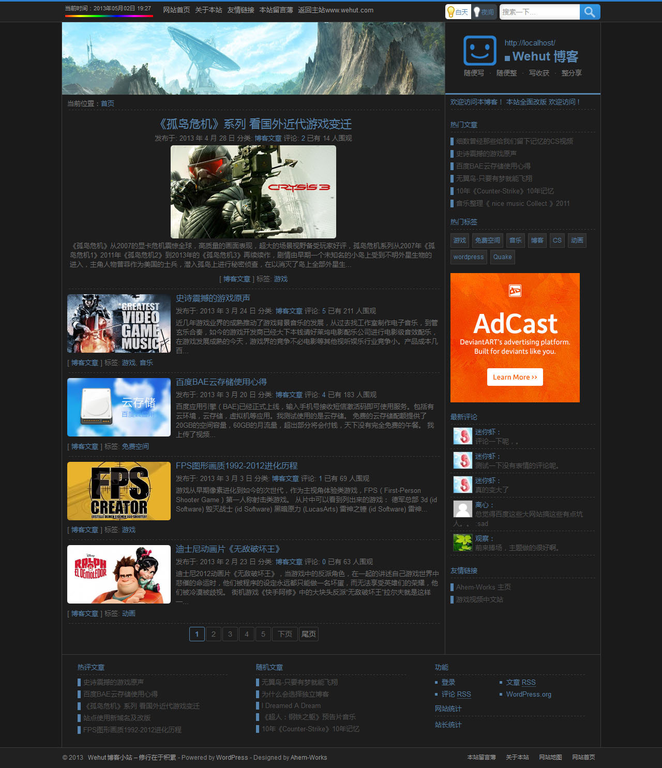This screenshot has width=662, height=768.
Task: Click avatar beside comment 评论一下呢
Action: coord(463,436)
